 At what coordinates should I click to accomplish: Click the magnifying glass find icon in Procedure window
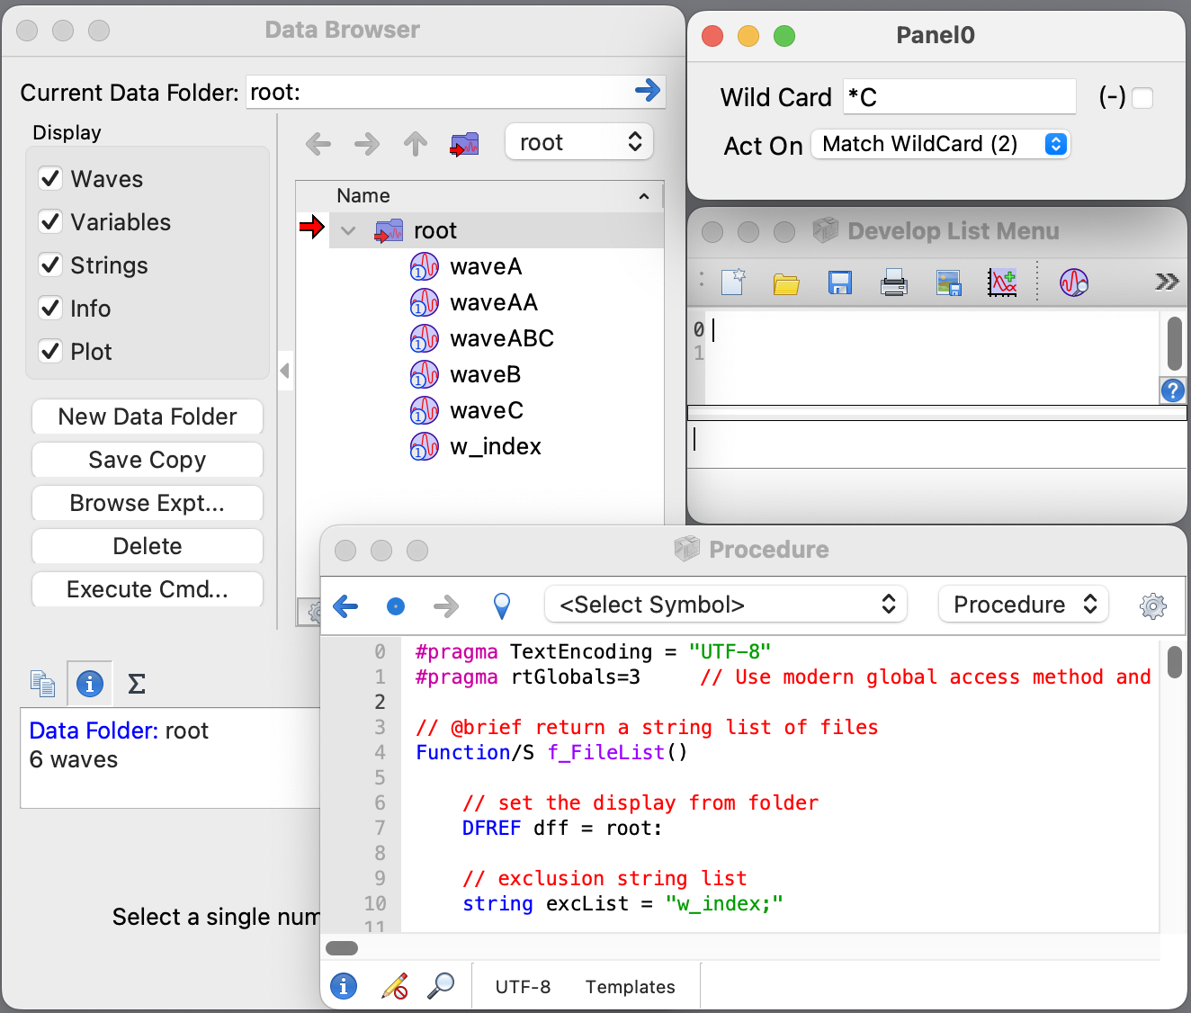point(440,986)
